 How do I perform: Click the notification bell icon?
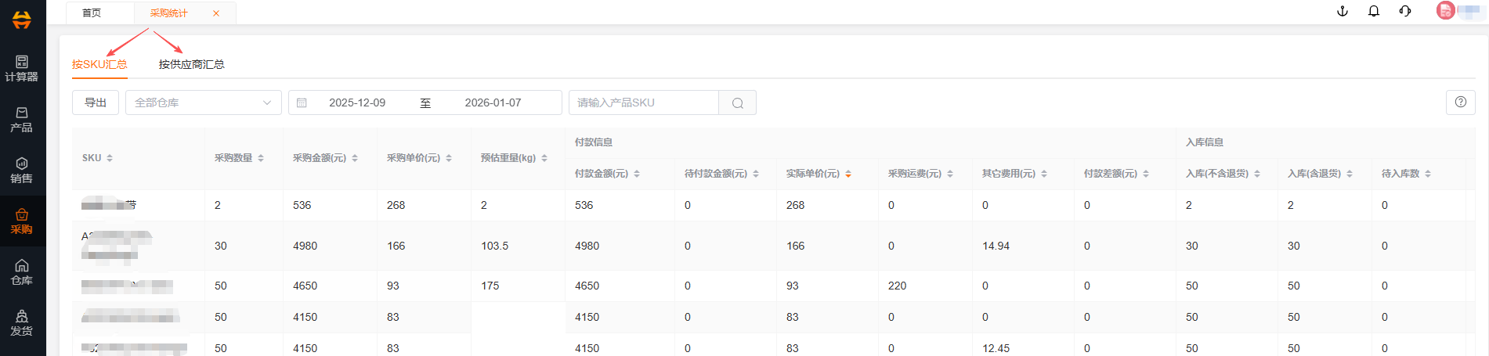(x=1374, y=11)
